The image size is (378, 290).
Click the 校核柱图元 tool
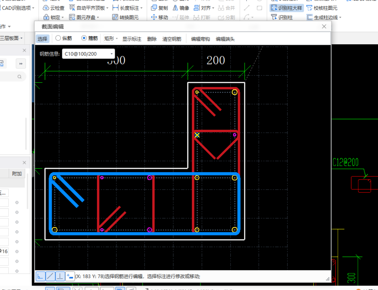322,8
